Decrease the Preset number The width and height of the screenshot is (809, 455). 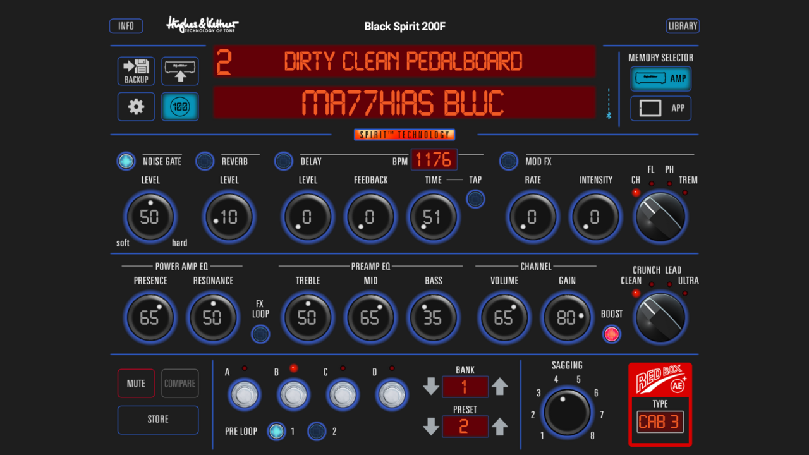[431, 427]
